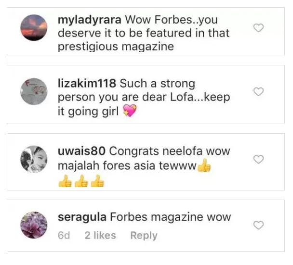Go to uwais80's profile via username
Viewport: 293px width, 265px height.
click(x=81, y=151)
